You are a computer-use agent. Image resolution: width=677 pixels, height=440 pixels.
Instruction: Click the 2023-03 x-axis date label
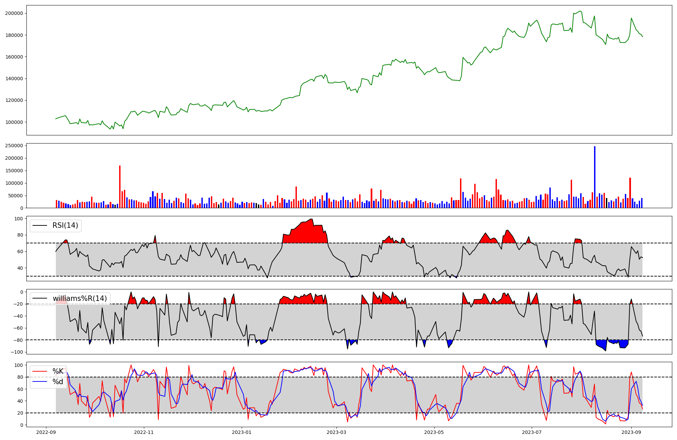(x=336, y=432)
